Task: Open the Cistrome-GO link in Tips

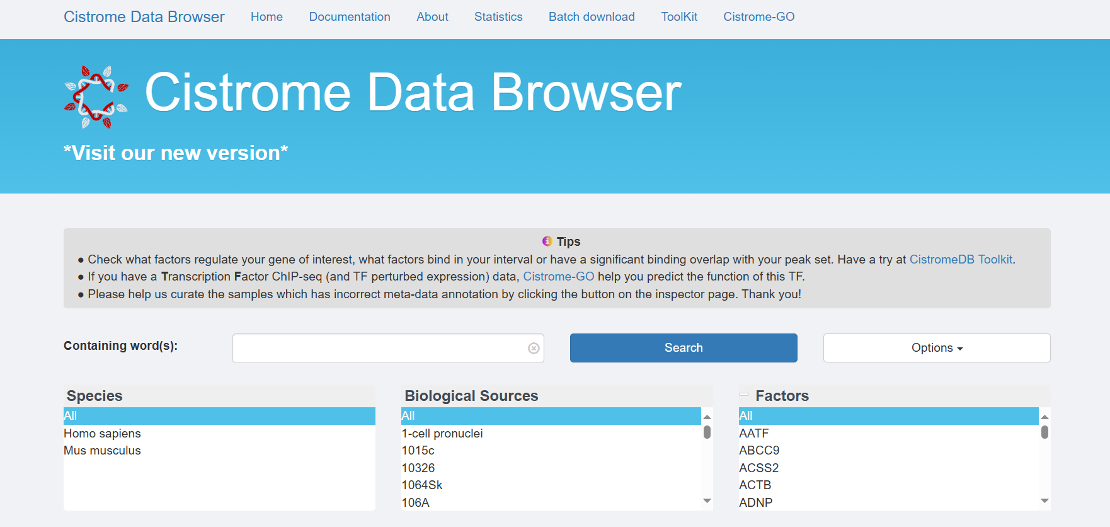Action: pos(559,277)
